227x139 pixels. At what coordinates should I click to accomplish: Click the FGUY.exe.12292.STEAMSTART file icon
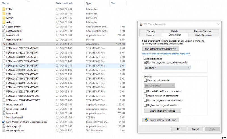click(x=4, y=48)
